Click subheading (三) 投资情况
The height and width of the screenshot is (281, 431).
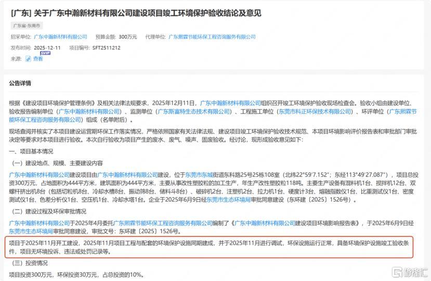click(30, 263)
